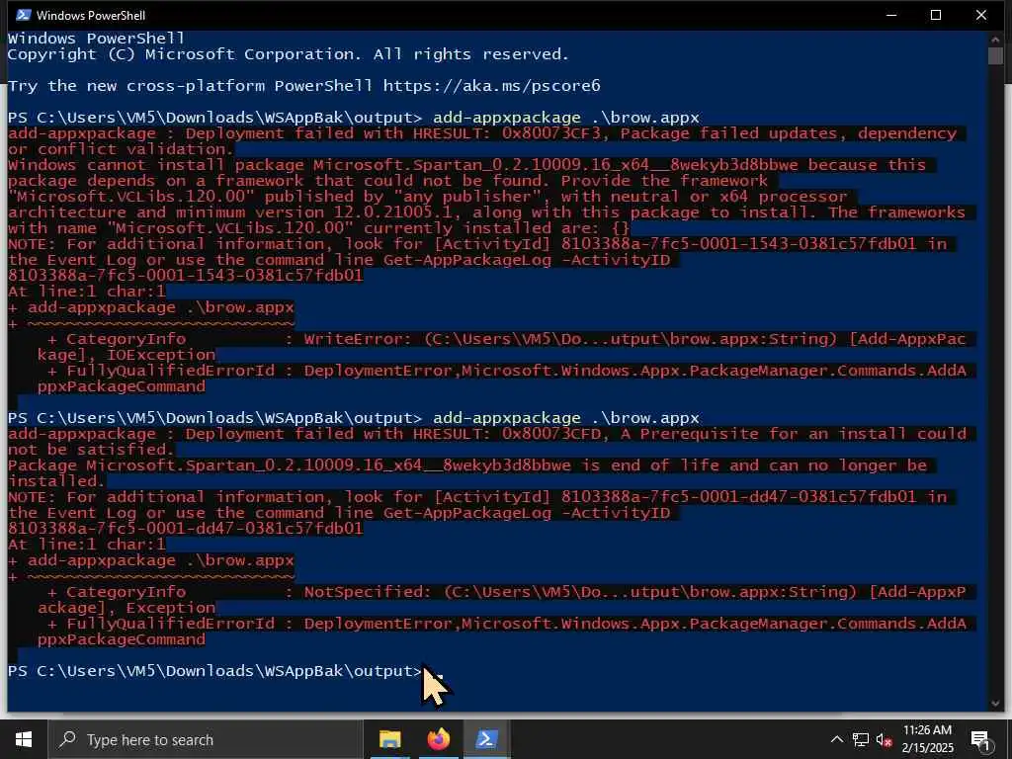
Task: Click the 'Type here to search' box
Action: [x=206, y=739]
